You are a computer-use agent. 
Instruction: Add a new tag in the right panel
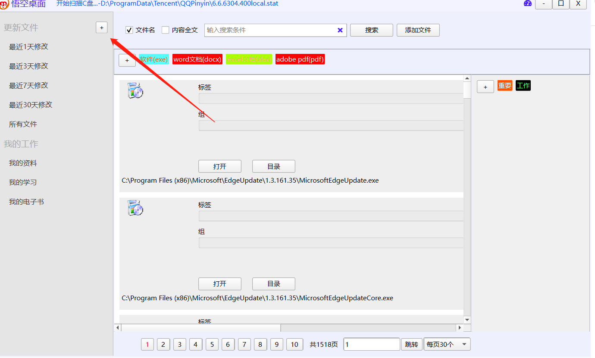click(485, 87)
